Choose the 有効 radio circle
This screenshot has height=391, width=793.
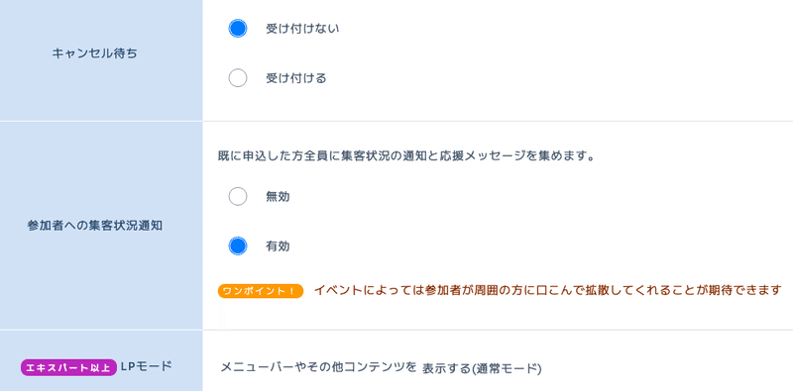coord(238,246)
